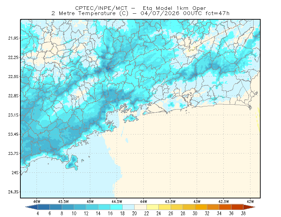Click the island off the coast near 23.1S 44.2W

click(x=131, y=118)
